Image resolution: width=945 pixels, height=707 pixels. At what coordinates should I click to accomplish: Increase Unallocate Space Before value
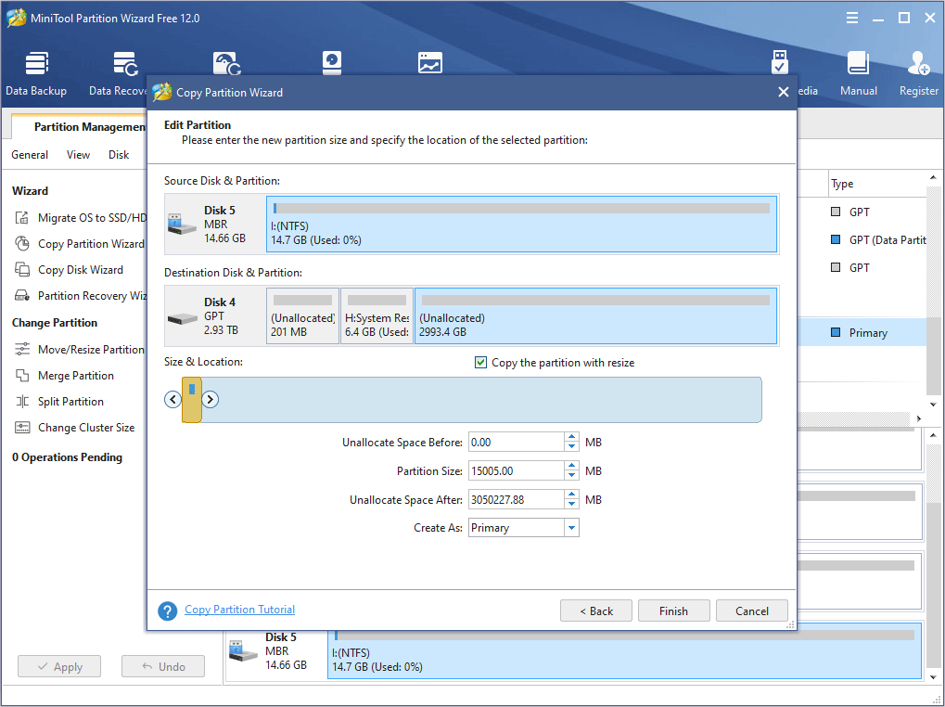tap(571, 438)
